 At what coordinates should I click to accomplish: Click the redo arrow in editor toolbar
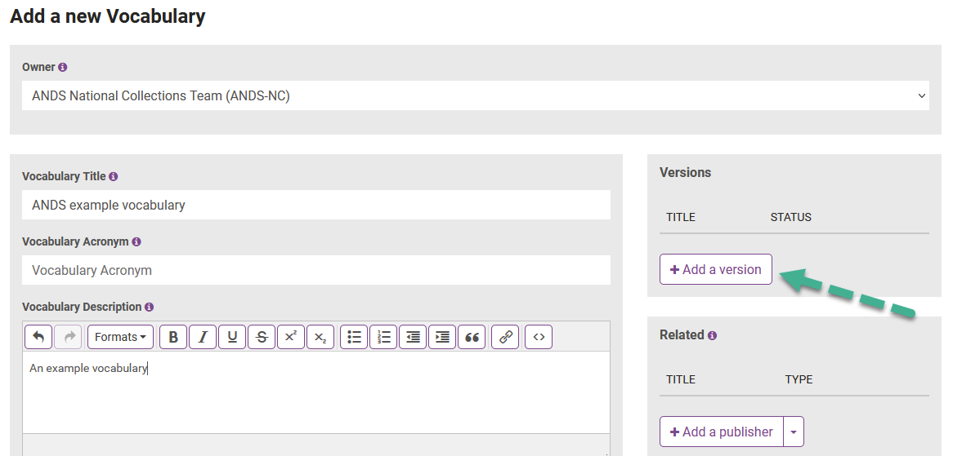pos(68,337)
